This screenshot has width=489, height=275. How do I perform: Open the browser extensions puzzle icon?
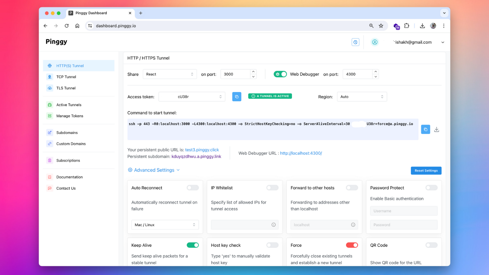click(406, 26)
